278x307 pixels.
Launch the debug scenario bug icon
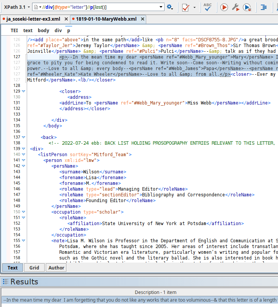[x=247, y=7]
